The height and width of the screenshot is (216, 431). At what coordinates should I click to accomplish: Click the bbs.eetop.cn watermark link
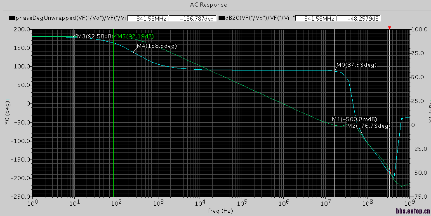point(413,211)
